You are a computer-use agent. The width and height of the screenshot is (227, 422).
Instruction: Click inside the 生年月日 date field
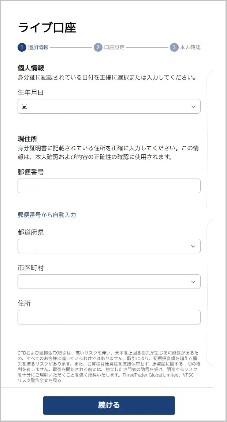pos(109,106)
